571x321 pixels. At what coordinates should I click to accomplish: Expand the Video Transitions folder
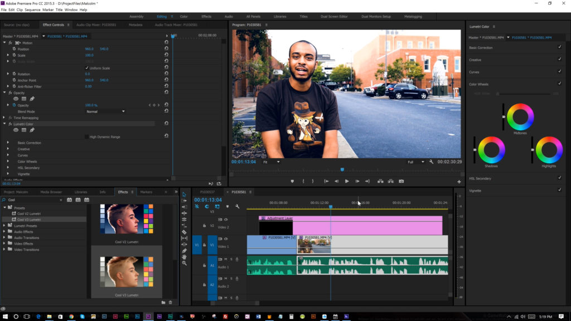click(4, 250)
